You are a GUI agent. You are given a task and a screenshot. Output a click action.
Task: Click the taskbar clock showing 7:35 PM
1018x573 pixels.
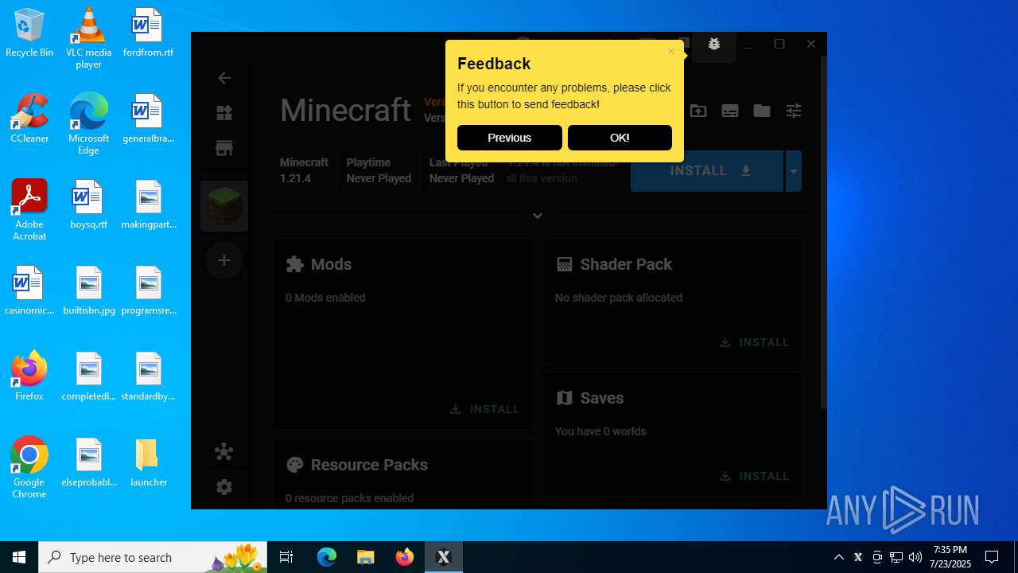tap(950, 557)
